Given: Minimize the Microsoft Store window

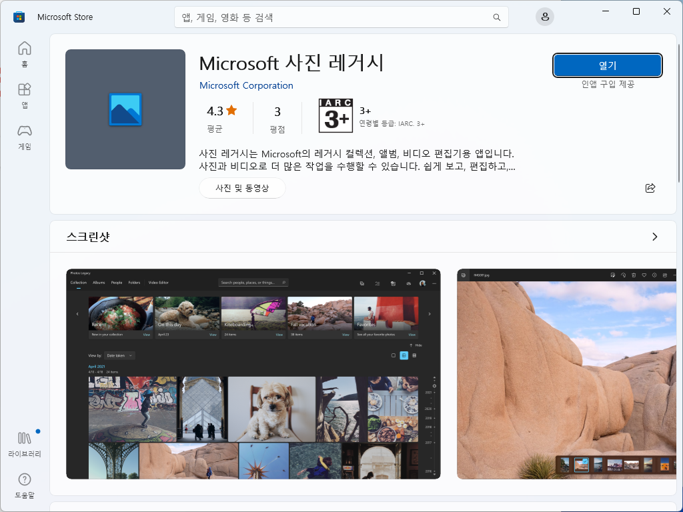Looking at the screenshot, I should point(606,12).
